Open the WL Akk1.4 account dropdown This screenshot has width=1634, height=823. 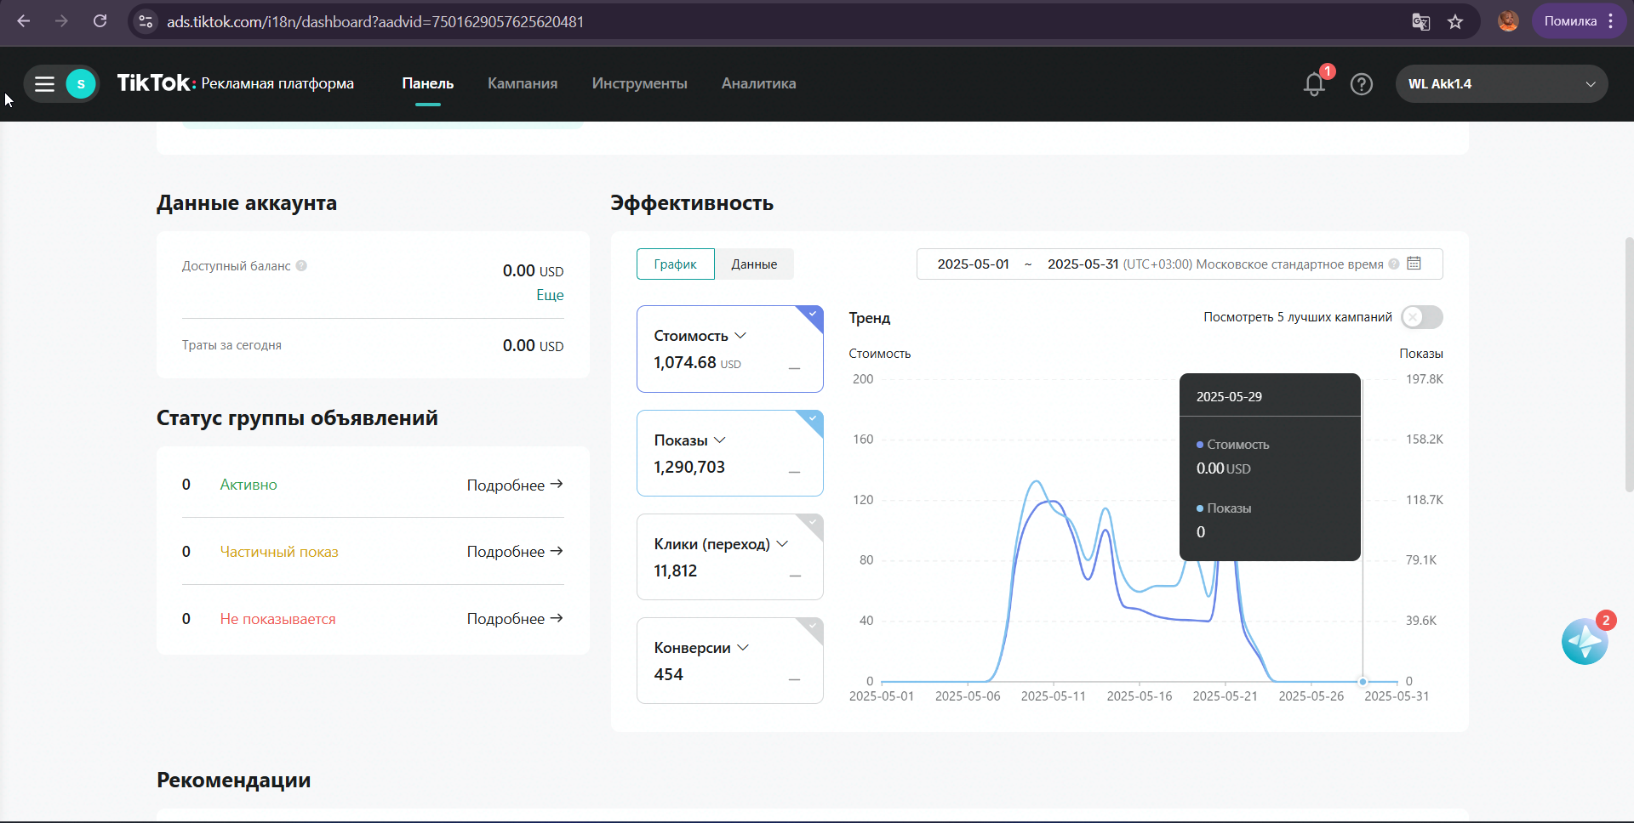[x=1501, y=84]
